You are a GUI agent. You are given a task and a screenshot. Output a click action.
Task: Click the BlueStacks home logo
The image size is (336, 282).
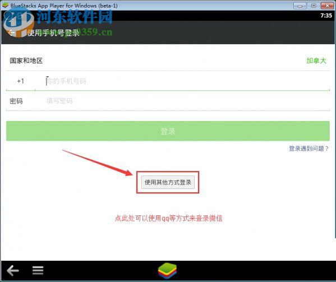pos(167,271)
